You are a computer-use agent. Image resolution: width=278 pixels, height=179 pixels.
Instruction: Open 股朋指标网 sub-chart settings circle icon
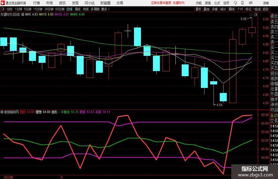coord(2,112)
